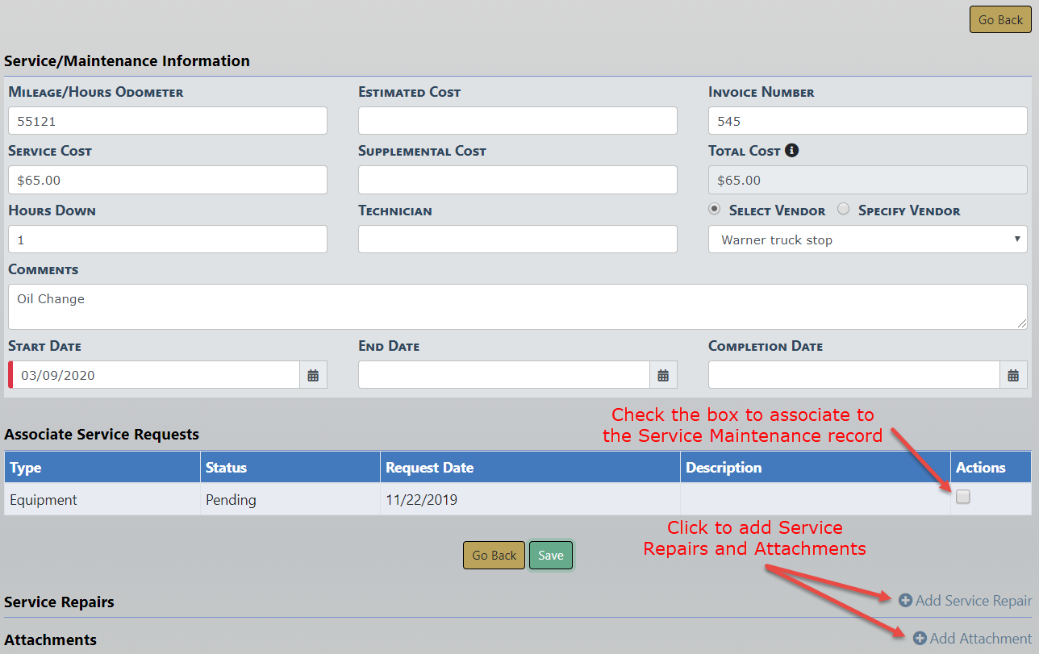The width and height of the screenshot is (1039, 654).
Task: Choose the Select Vendor radio option
Action: (715, 210)
